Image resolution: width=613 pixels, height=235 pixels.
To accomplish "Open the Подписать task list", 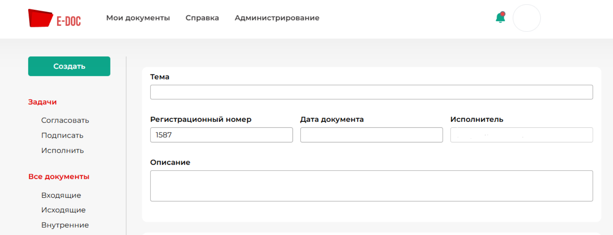I will 62,135.
